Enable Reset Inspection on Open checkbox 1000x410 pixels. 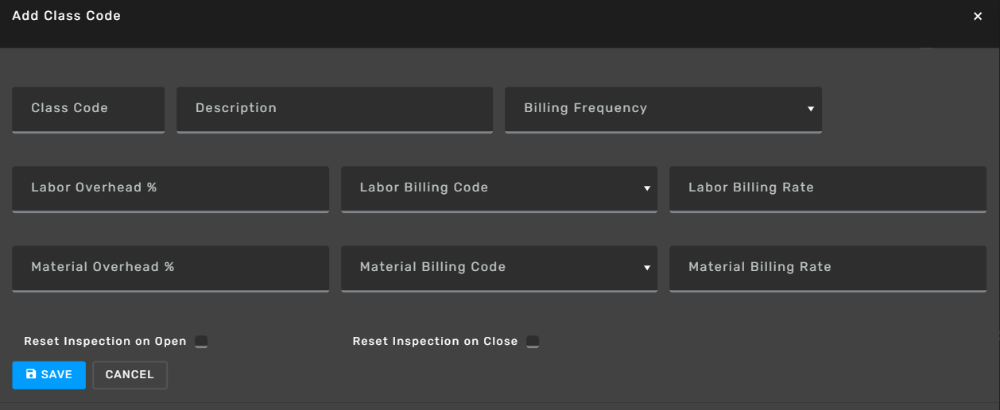point(201,342)
